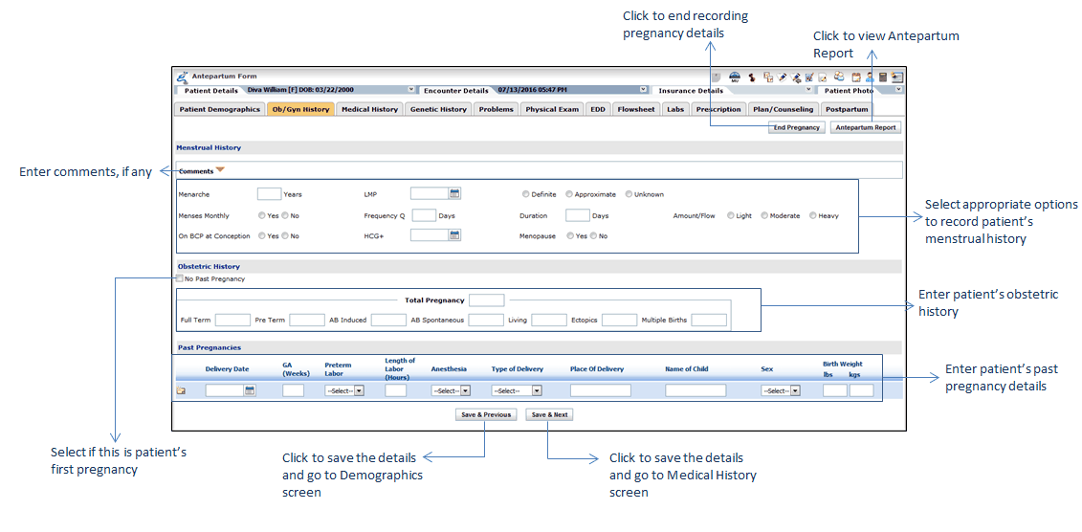The height and width of the screenshot is (532, 1082).
Task: Select the Moderate Amount/Flow option
Action: 764,216
